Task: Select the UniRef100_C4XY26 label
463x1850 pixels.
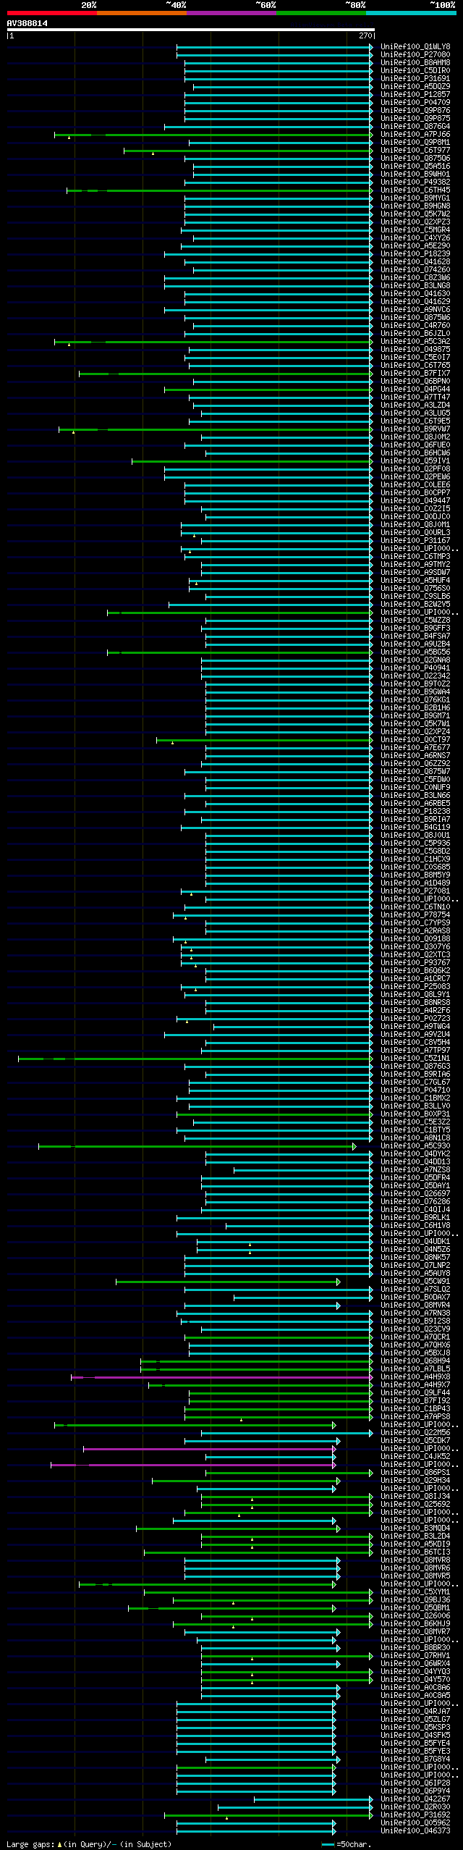Action: coord(415,237)
